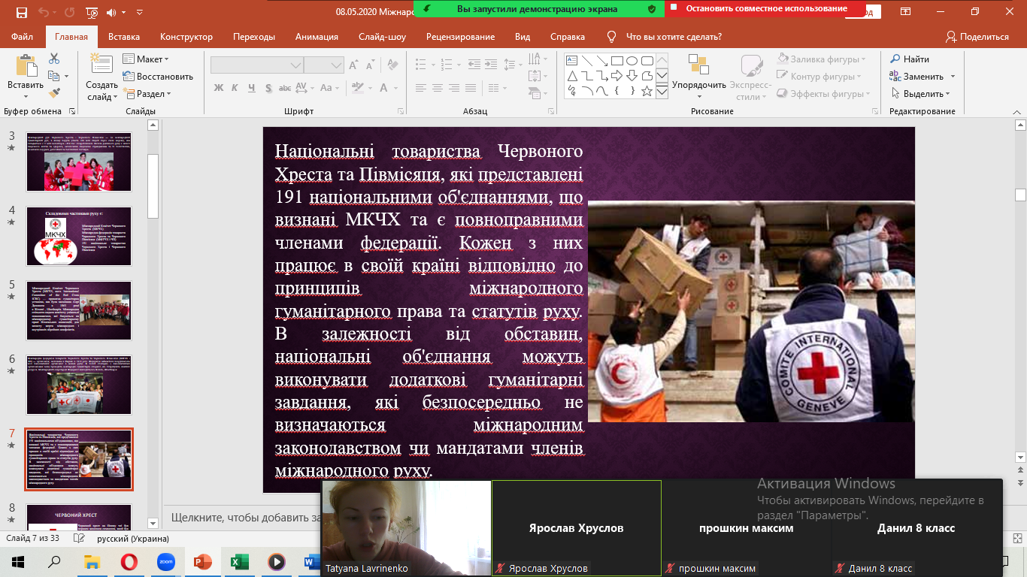This screenshot has height=577, width=1027.
Task: Collapse the ribbon with chevron arrow
Action: tap(1016, 111)
